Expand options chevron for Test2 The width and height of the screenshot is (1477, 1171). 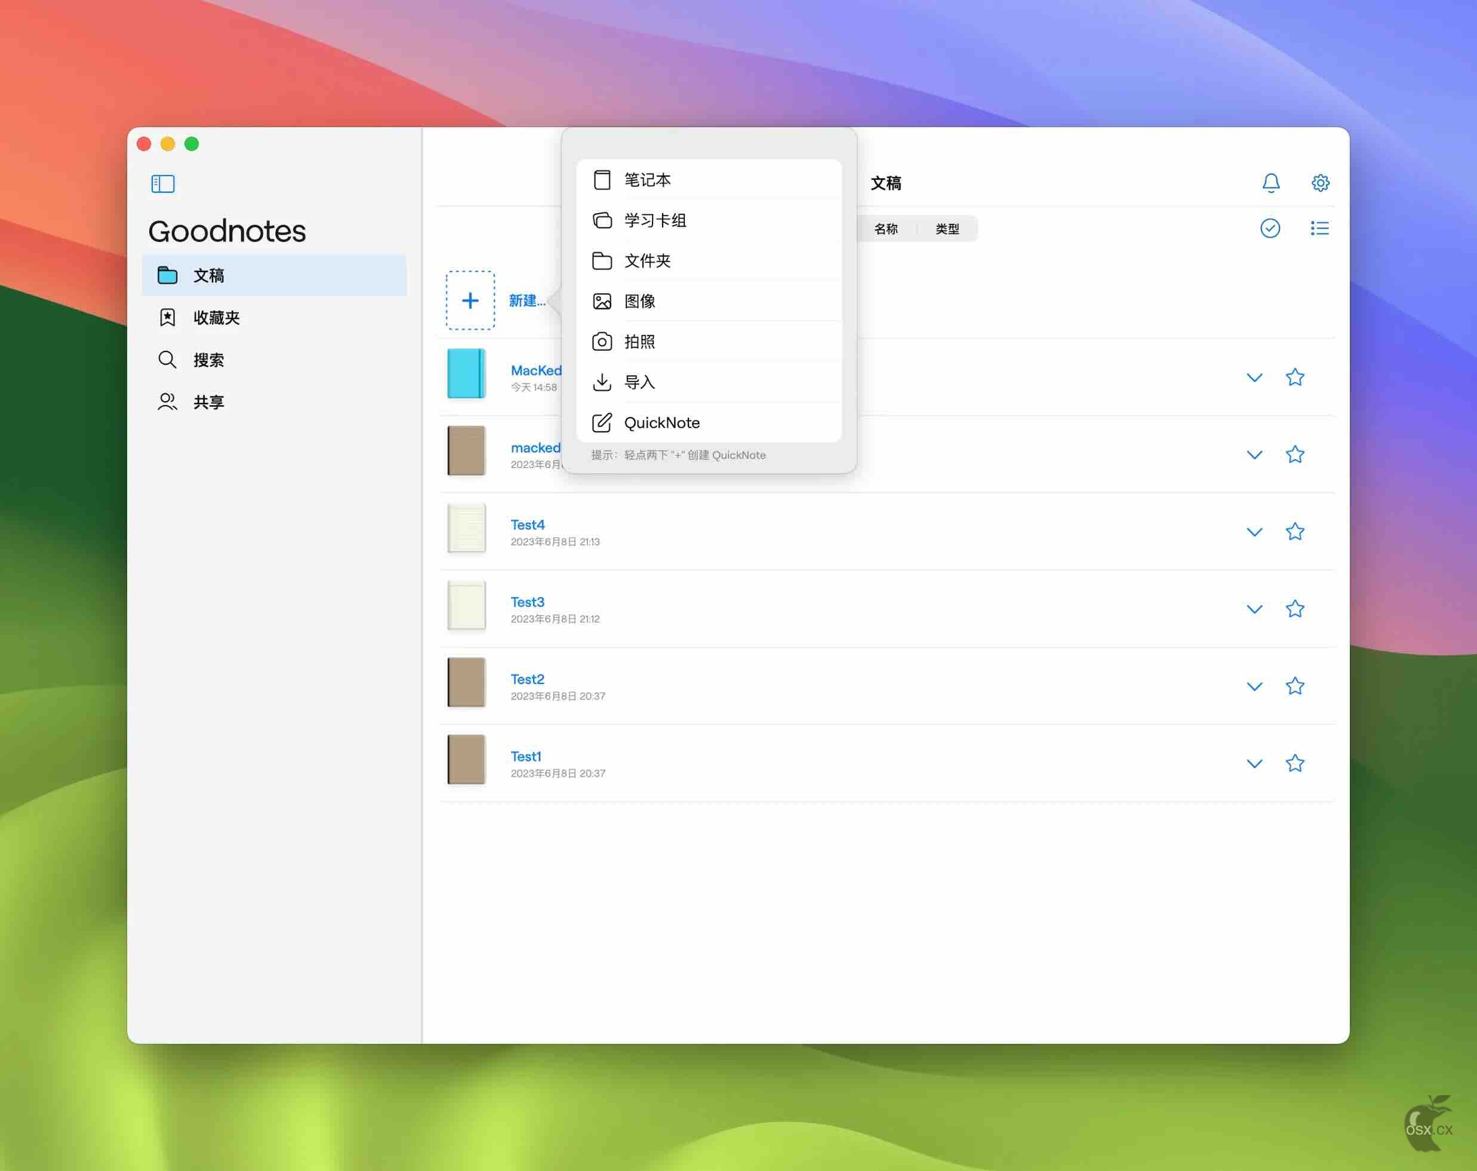point(1254,687)
